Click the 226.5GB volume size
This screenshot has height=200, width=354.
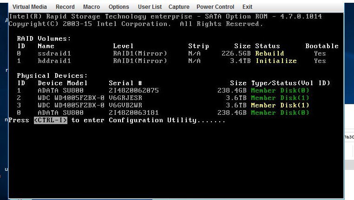coord(236,54)
